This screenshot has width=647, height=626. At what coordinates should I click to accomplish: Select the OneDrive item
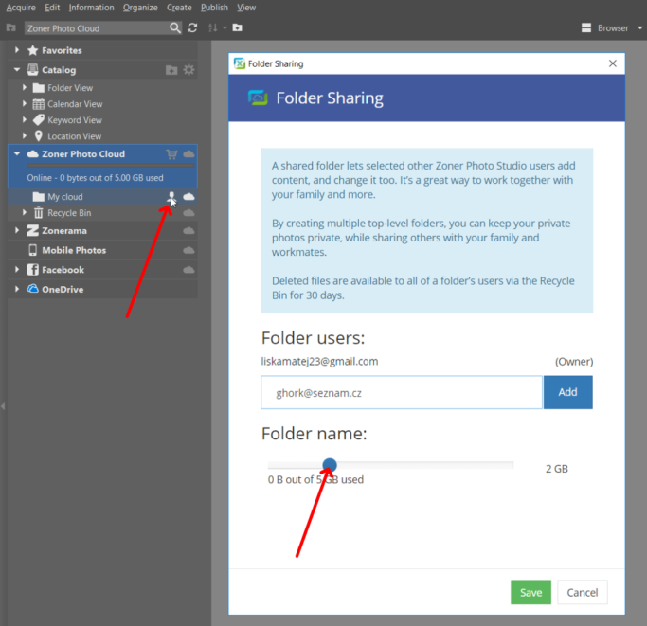click(x=63, y=289)
